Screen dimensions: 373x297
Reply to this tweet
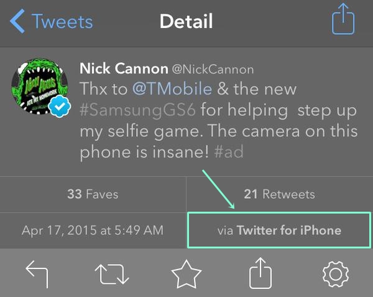tap(37, 274)
